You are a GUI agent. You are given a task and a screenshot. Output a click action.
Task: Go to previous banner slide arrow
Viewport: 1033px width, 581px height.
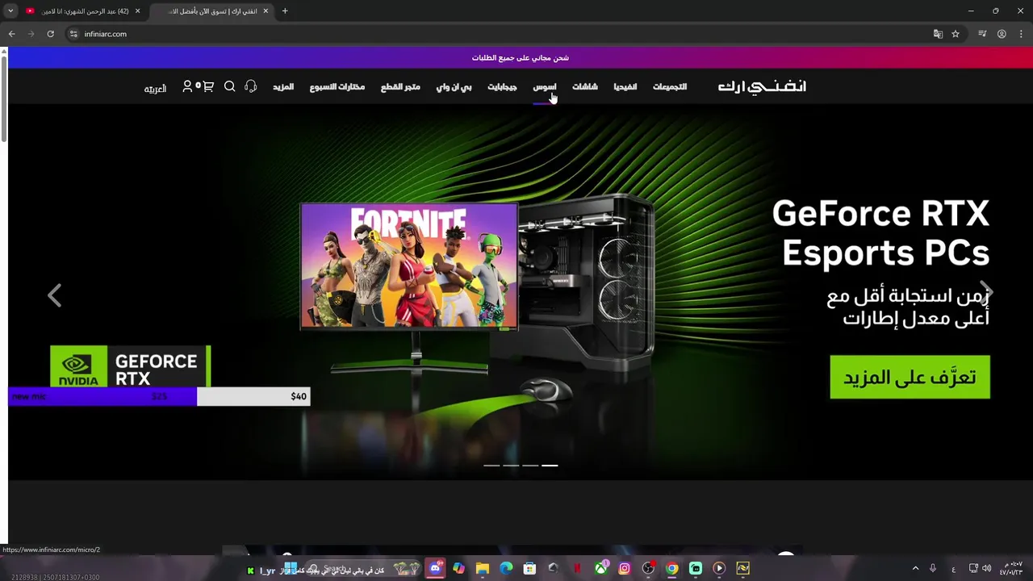click(x=54, y=295)
